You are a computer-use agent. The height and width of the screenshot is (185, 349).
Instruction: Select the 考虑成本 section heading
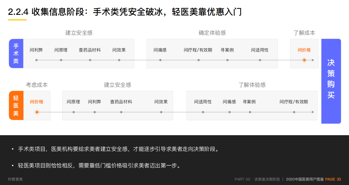point(37,85)
